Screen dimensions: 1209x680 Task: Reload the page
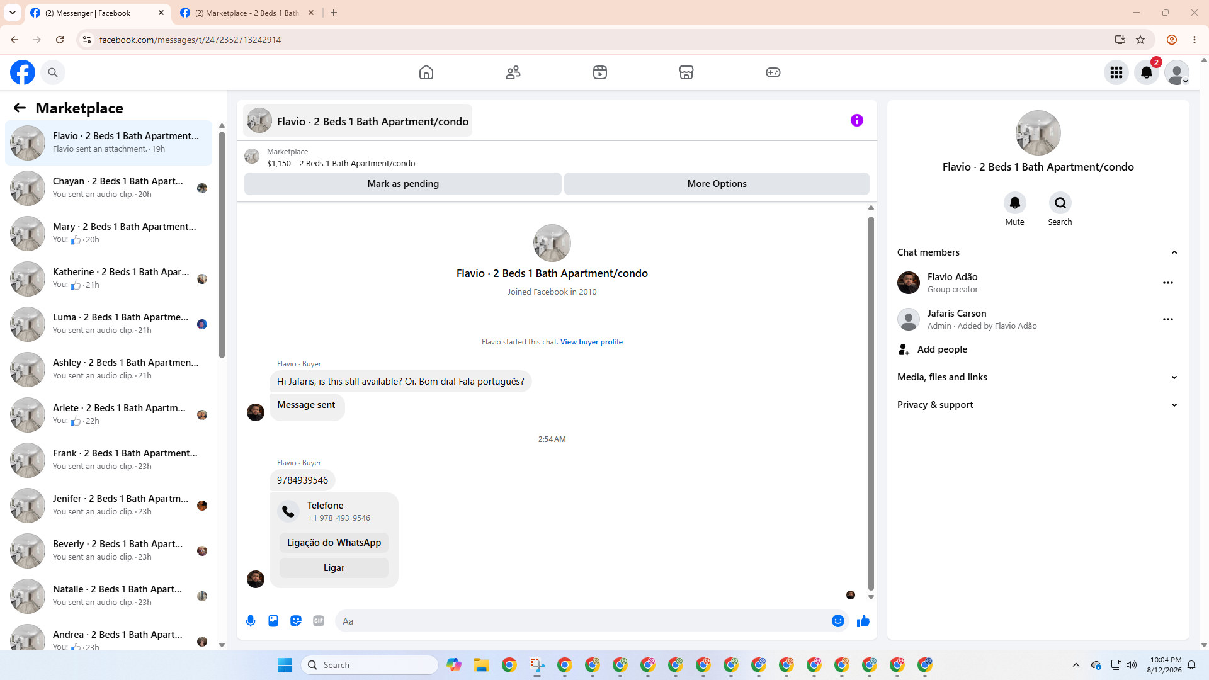click(60, 40)
